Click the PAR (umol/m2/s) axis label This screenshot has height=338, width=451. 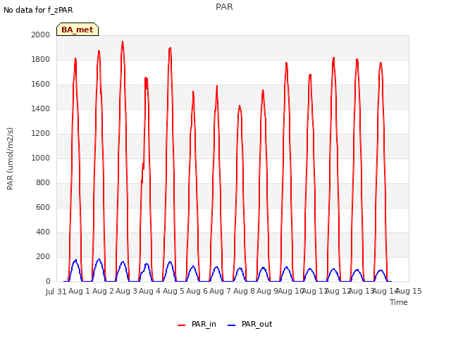coord(10,158)
